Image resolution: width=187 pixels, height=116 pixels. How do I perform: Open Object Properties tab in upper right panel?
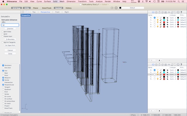tap(156, 12)
